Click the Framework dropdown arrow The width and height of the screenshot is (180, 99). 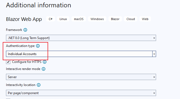pyautogui.click(x=154, y=38)
